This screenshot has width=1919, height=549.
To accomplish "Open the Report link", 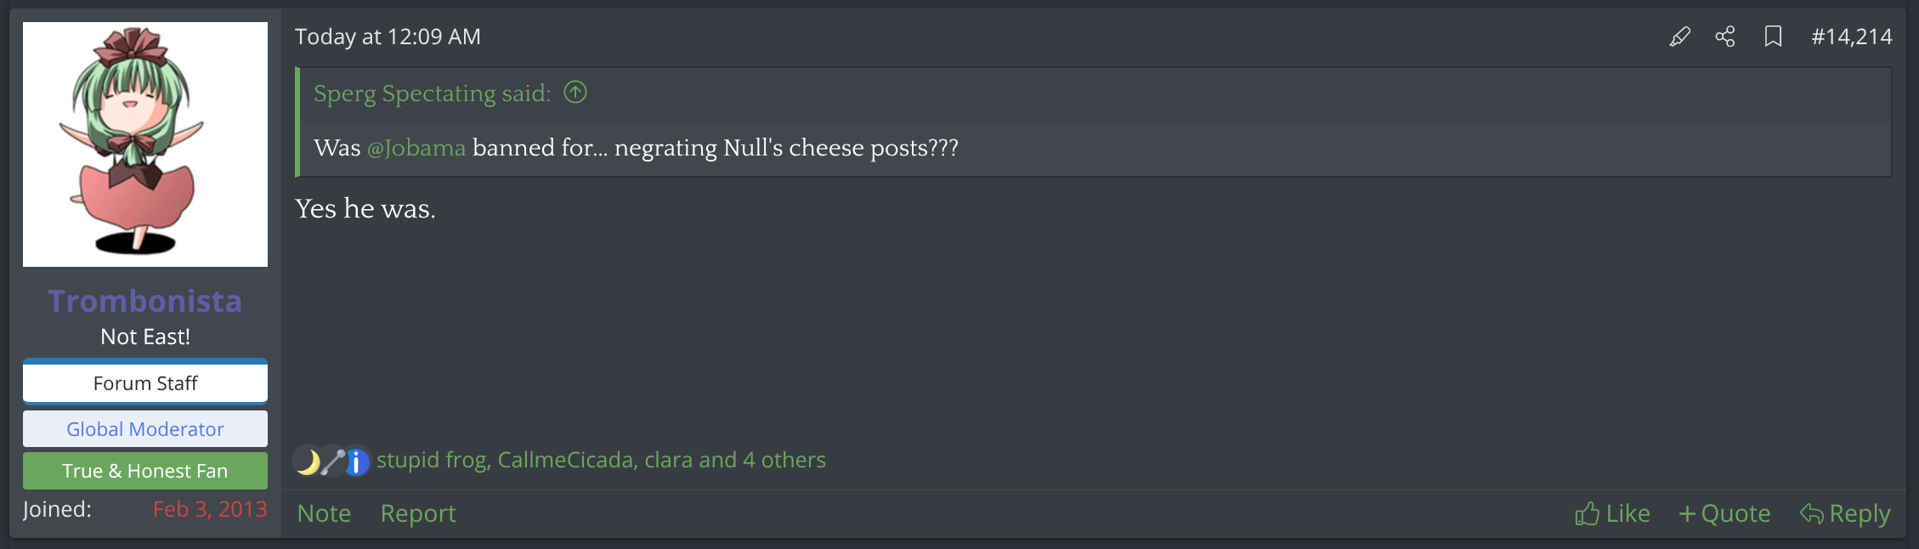I will tap(418, 513).
